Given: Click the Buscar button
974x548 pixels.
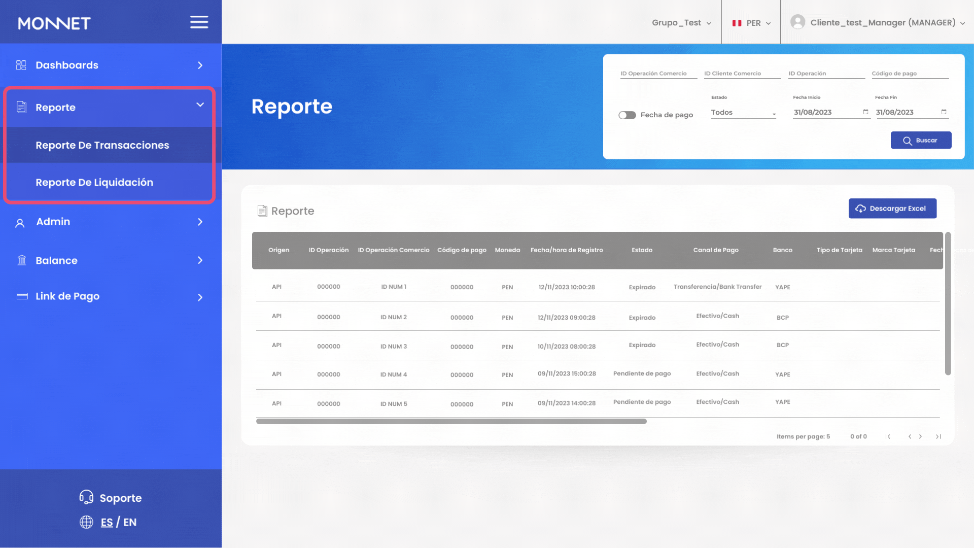Looking at the screenshot, I should coord(921,141).
